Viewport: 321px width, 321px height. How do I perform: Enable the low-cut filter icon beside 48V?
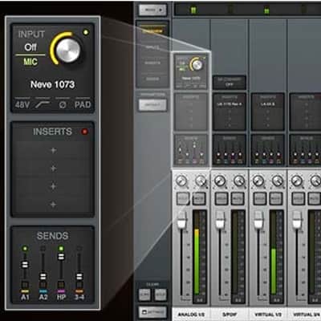[43, 104]
